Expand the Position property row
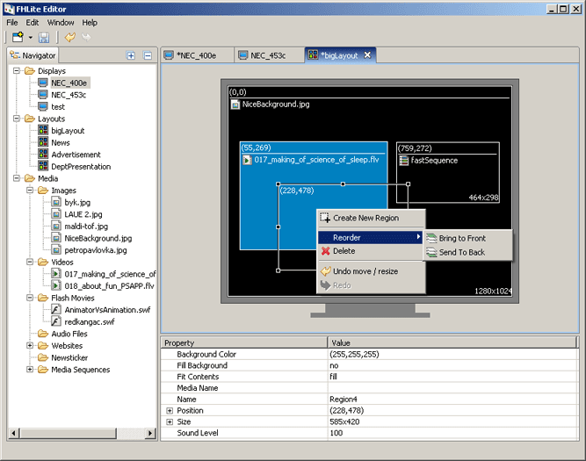This screenshot has height=461, width=586. (x=170, y=410)
